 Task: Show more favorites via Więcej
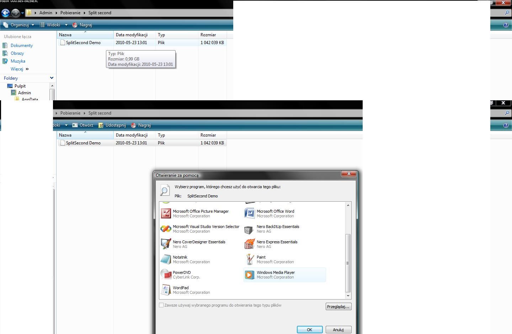pyautogui.click(x=20, y=69)
